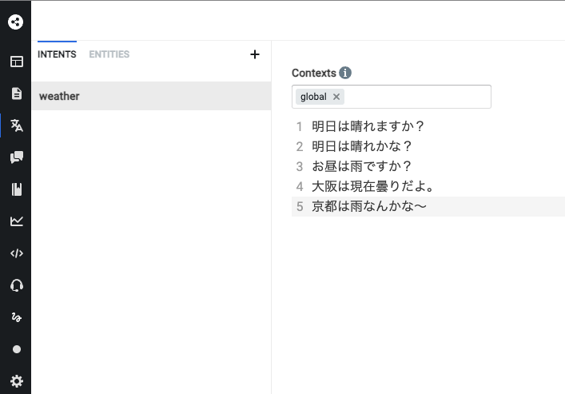
Task: Open the book library icon in sidebar
Action: (16, 189)
